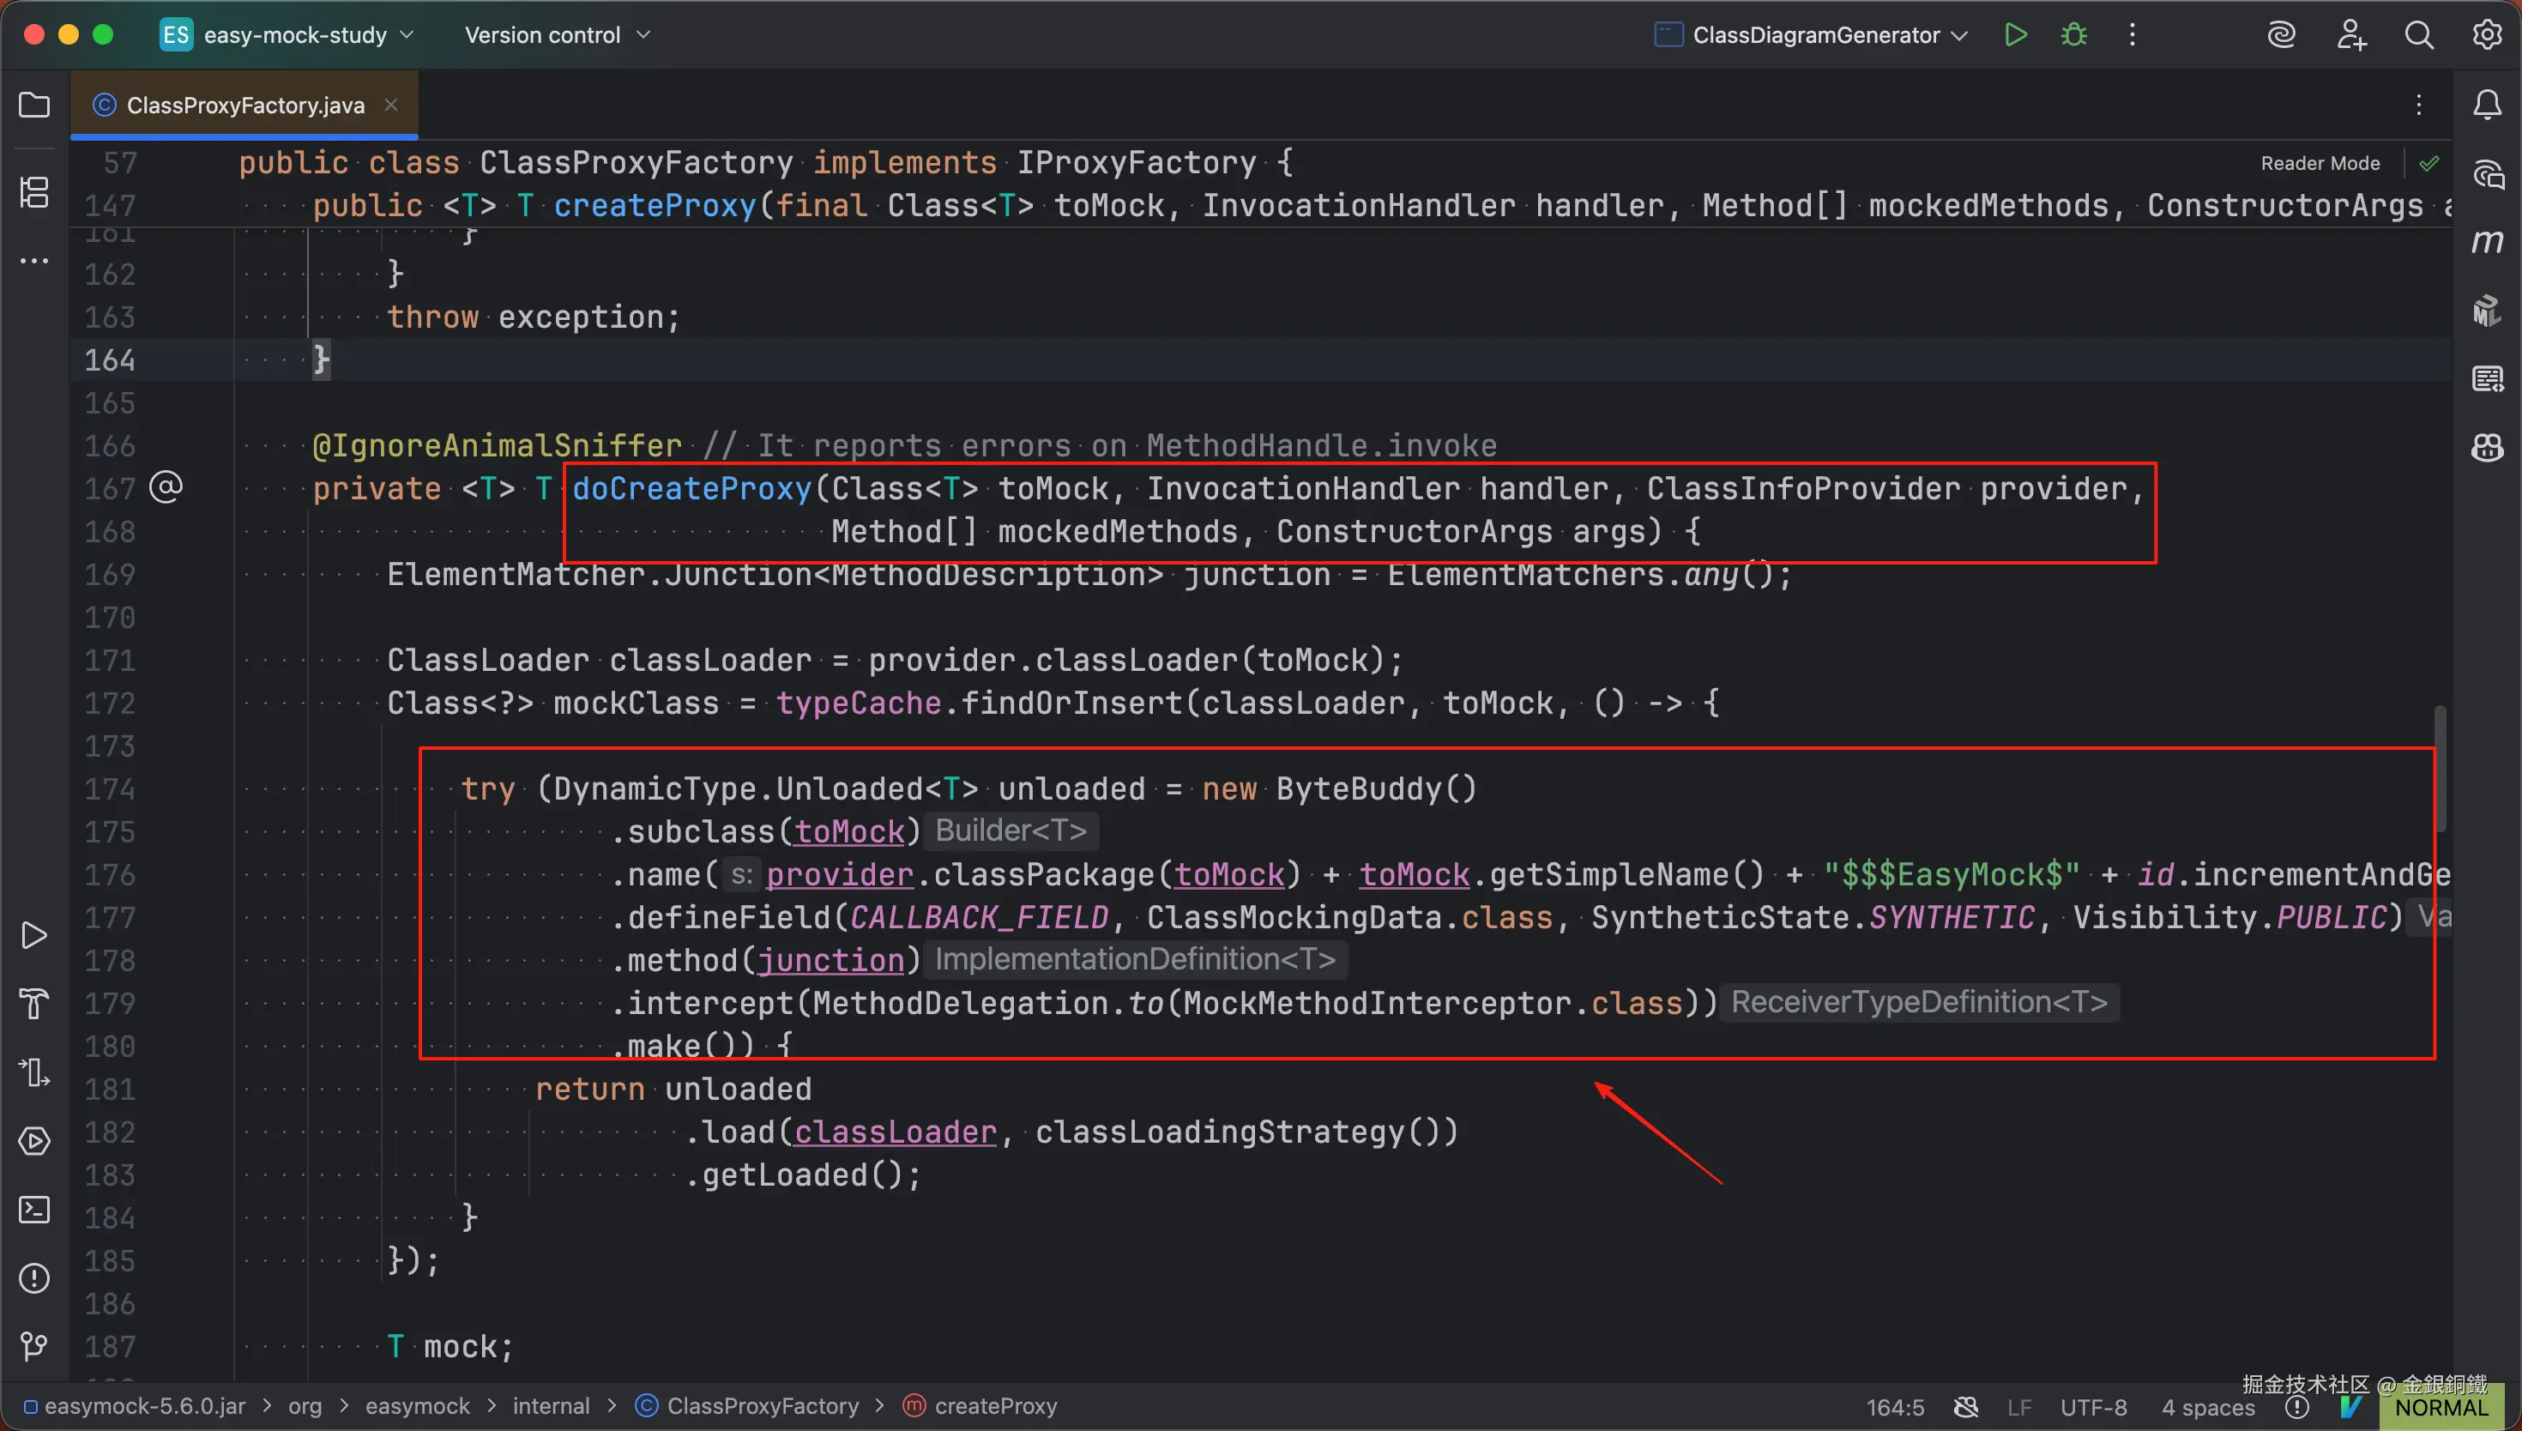This screenshot has height=1431, width=2522.
Task: Select the ClassProxyFactory.java editor tab
Action: tap(244, 106)
